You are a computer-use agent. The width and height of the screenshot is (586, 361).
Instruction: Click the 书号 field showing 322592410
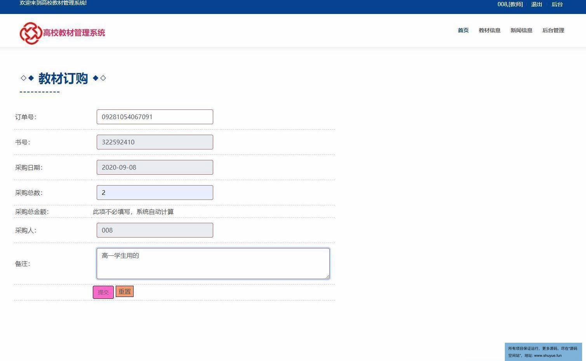pos(155,142)
